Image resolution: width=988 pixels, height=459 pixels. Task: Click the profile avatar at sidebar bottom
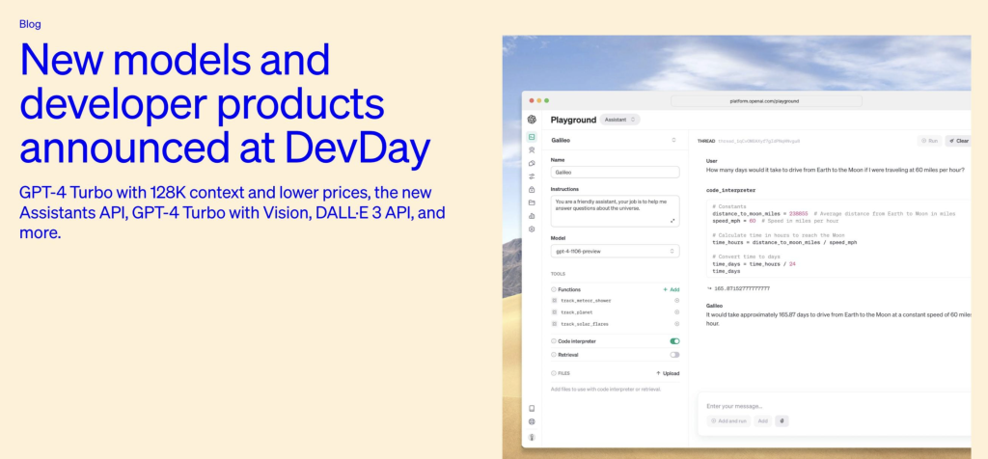(x=532, y=437)
